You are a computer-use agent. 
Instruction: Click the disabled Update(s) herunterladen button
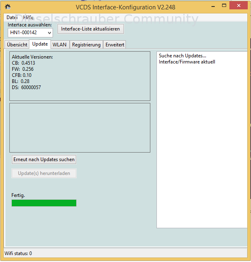pos(44,173)
